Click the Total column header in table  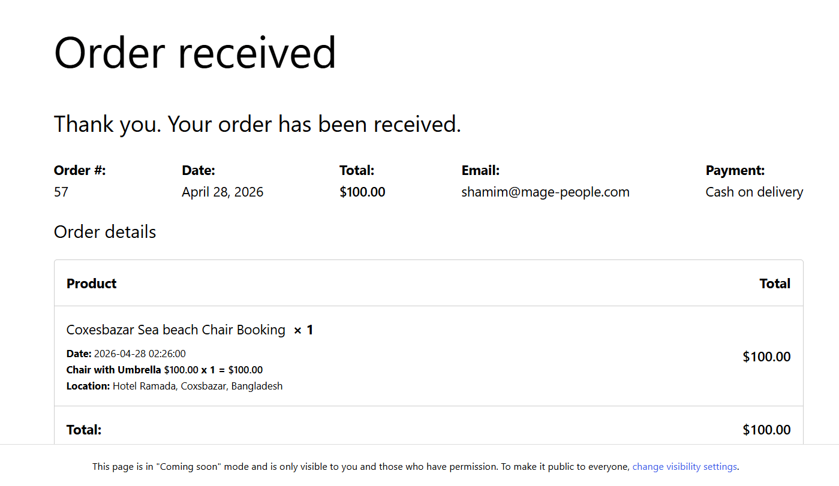click(x=775, y=283)
